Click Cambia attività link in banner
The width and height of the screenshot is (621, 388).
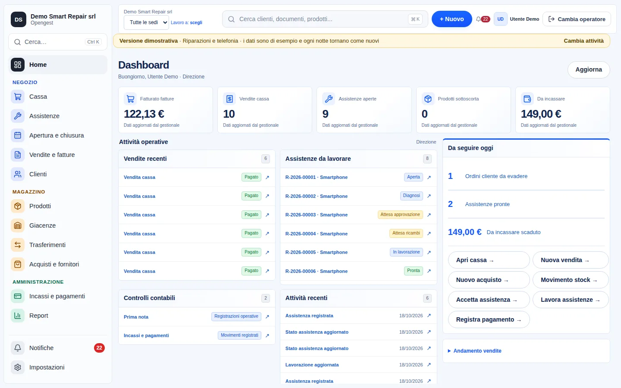point(583,41)
